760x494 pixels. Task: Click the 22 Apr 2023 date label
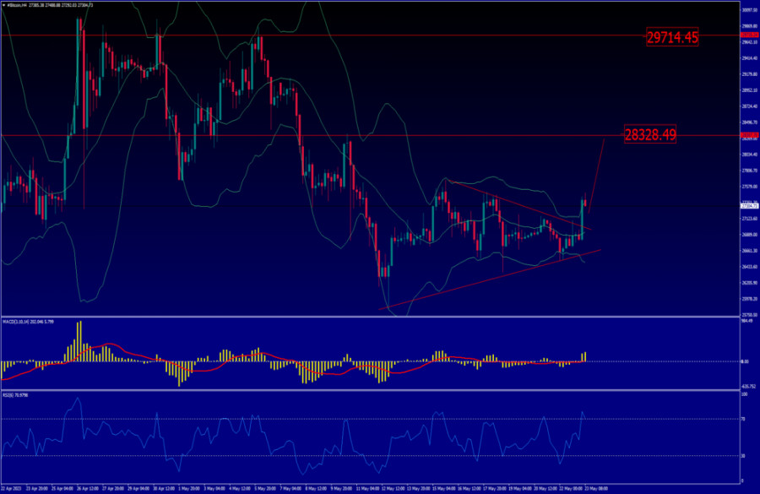coord(11,488)
